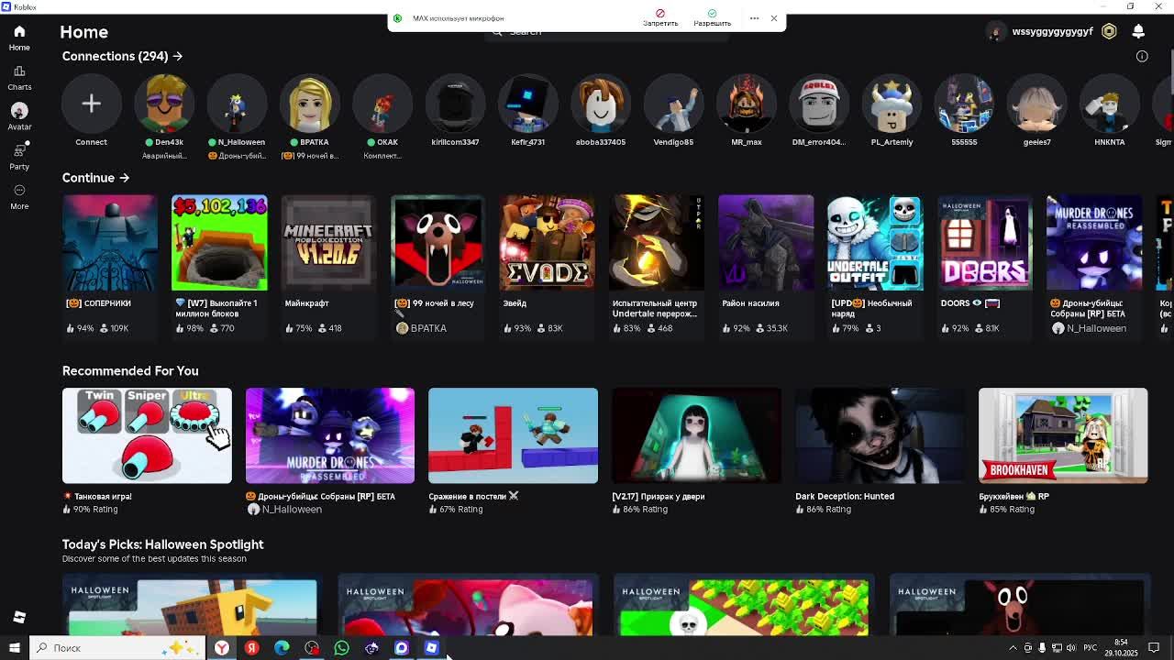The width and height of the screenshot is (1174, 660).
Task: Open Murder Drones tile in Continue row
Action: (1094, 243)
